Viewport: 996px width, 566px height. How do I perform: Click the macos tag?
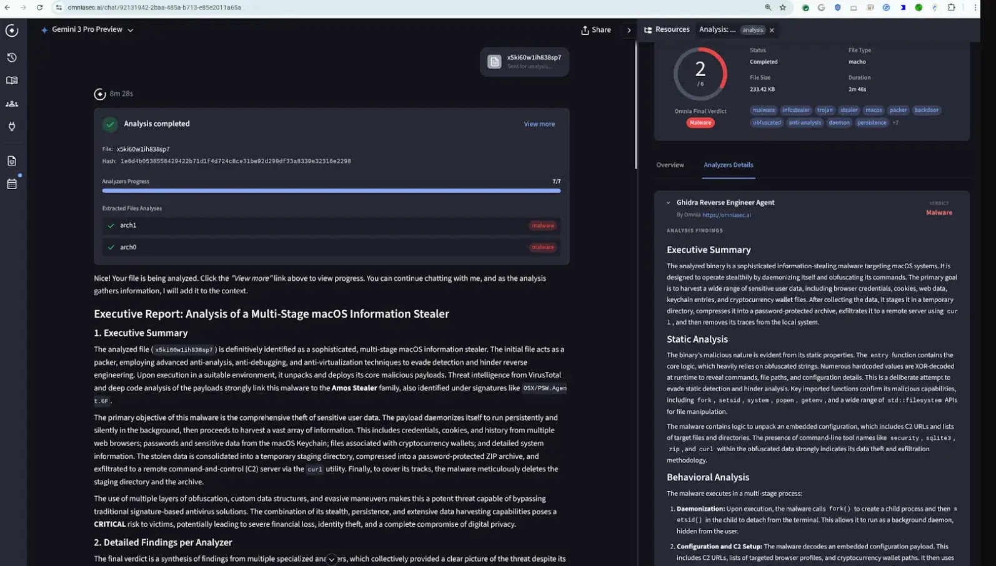[874, 110]
